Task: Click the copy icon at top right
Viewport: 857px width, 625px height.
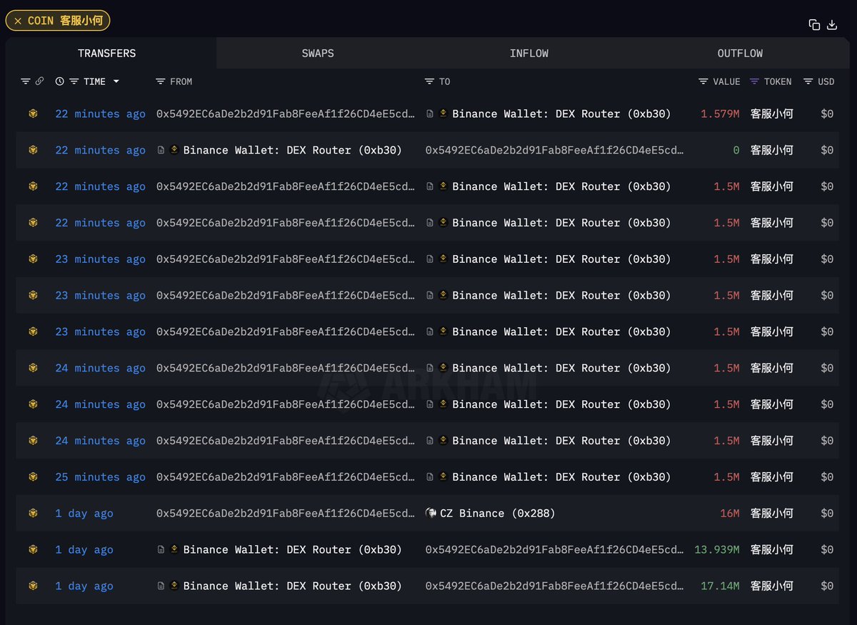Action: coord(814,24)
